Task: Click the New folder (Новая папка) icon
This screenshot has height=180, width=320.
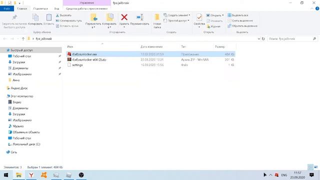Action: coord(157,17)
